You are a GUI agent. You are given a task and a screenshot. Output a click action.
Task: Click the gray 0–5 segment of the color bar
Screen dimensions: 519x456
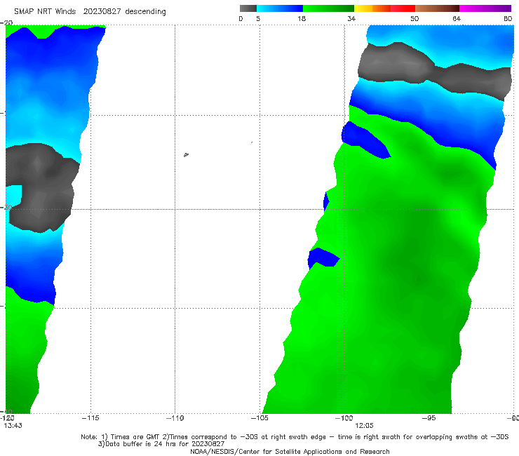point(248,8)
